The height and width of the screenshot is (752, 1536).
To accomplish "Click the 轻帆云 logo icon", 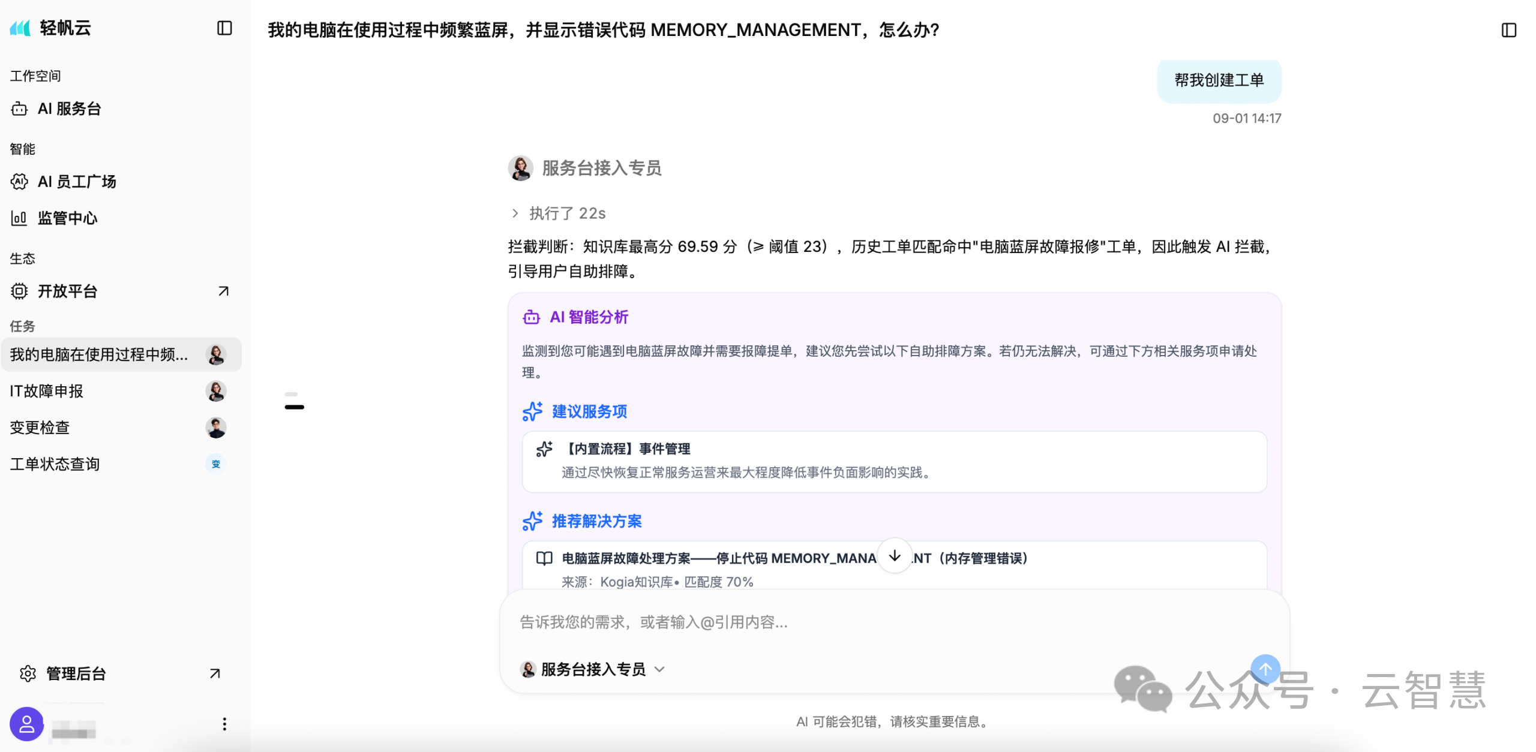I will (x=20, y=28).
